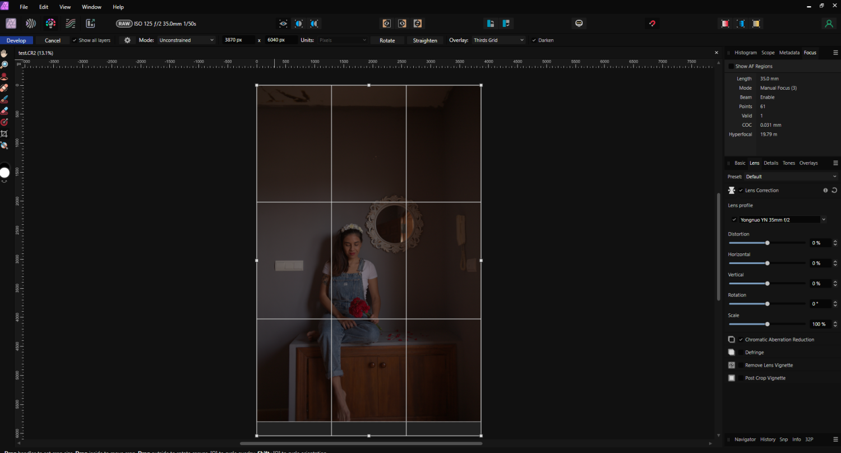841x453 pixels.
Task: Open the Units dropdown
Action: tap(342, 40)
